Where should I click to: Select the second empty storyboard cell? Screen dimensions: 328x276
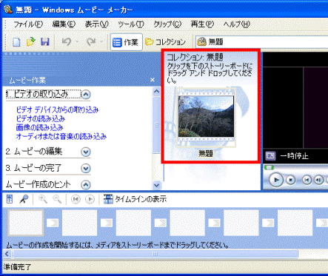point(79,223)
